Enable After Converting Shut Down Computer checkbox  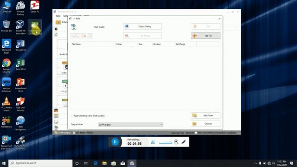[196, 133]
